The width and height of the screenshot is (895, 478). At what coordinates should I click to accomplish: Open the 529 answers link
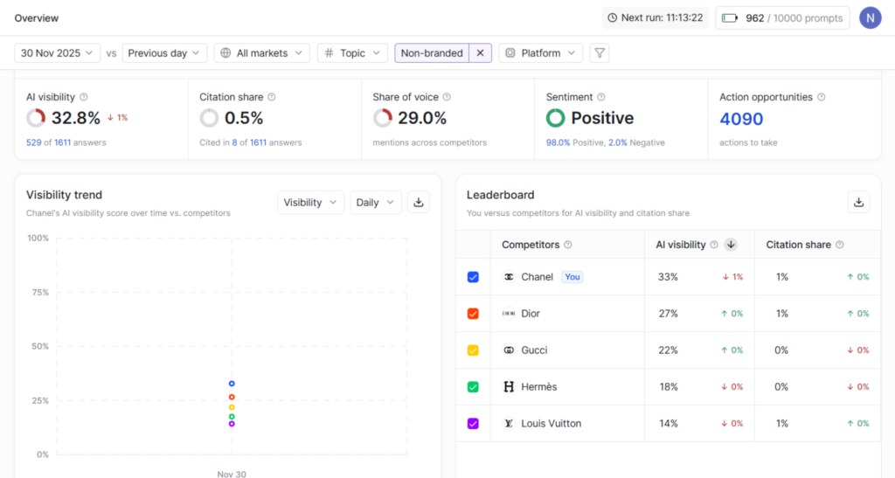coord(35,142)
